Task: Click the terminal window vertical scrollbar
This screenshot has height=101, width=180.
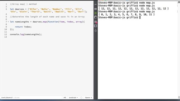Action: click(x=179, y=97)
